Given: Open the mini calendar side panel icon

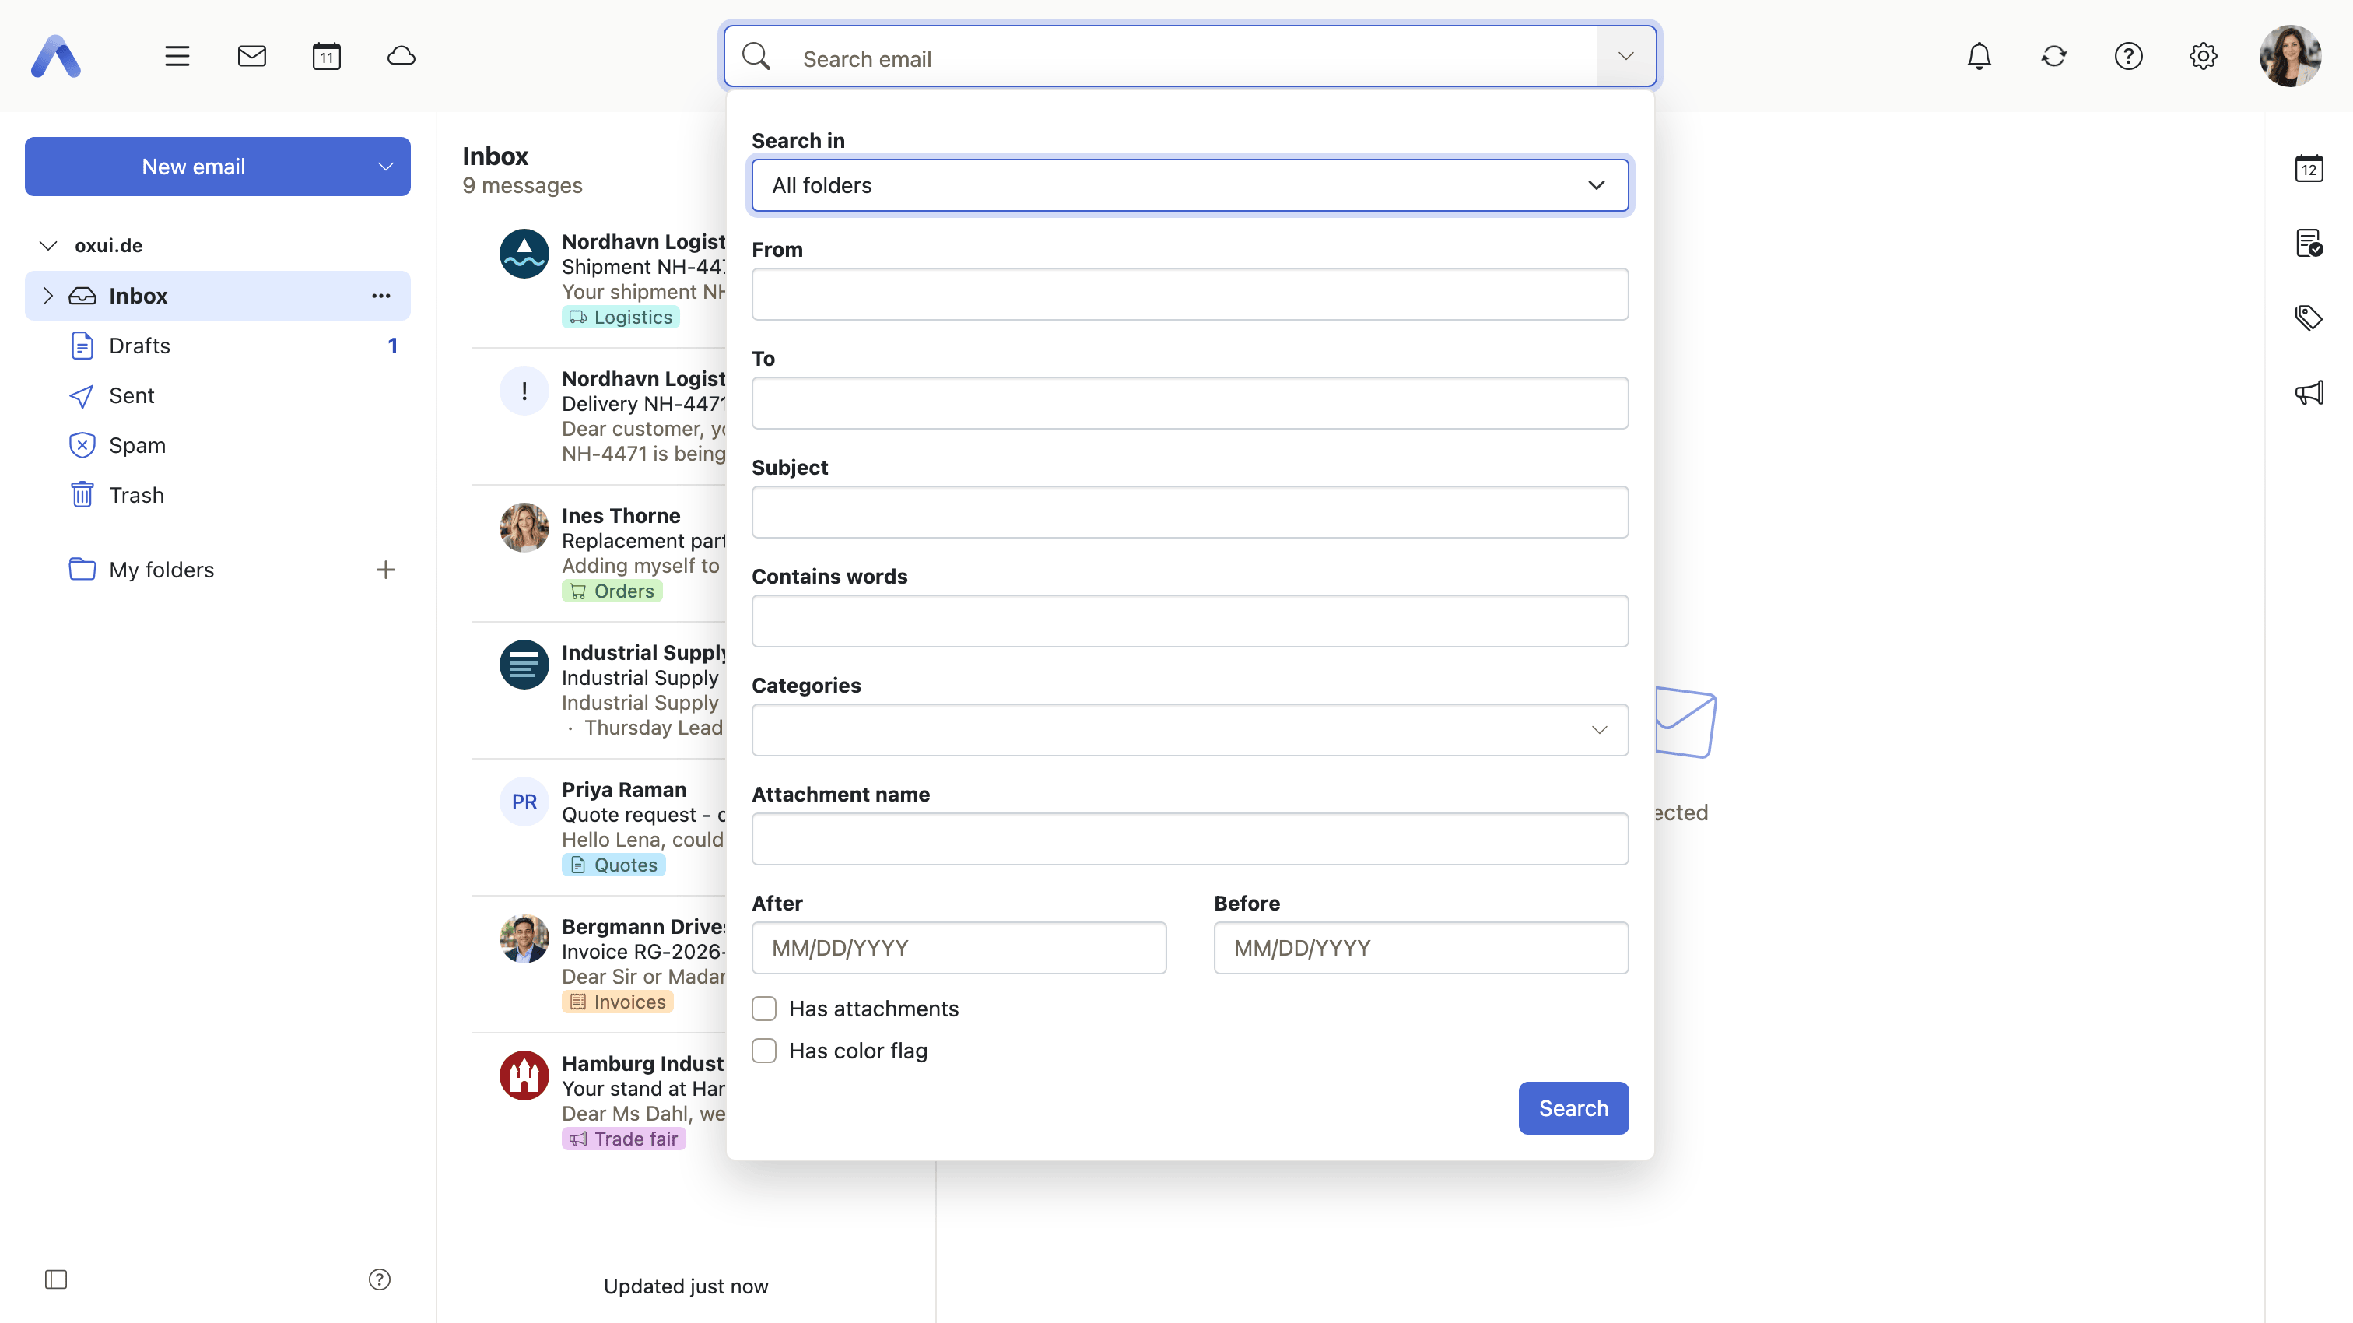Looking at the screenshot, I should (x=2309, y=169).
